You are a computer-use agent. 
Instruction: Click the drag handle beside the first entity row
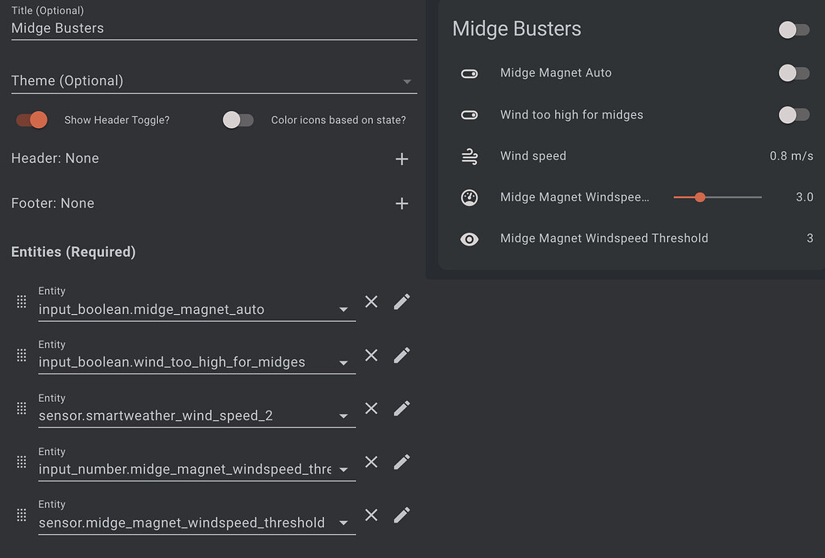point(21,301)
